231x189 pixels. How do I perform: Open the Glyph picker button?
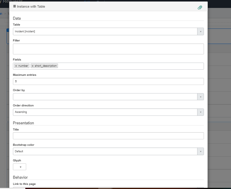20,167
